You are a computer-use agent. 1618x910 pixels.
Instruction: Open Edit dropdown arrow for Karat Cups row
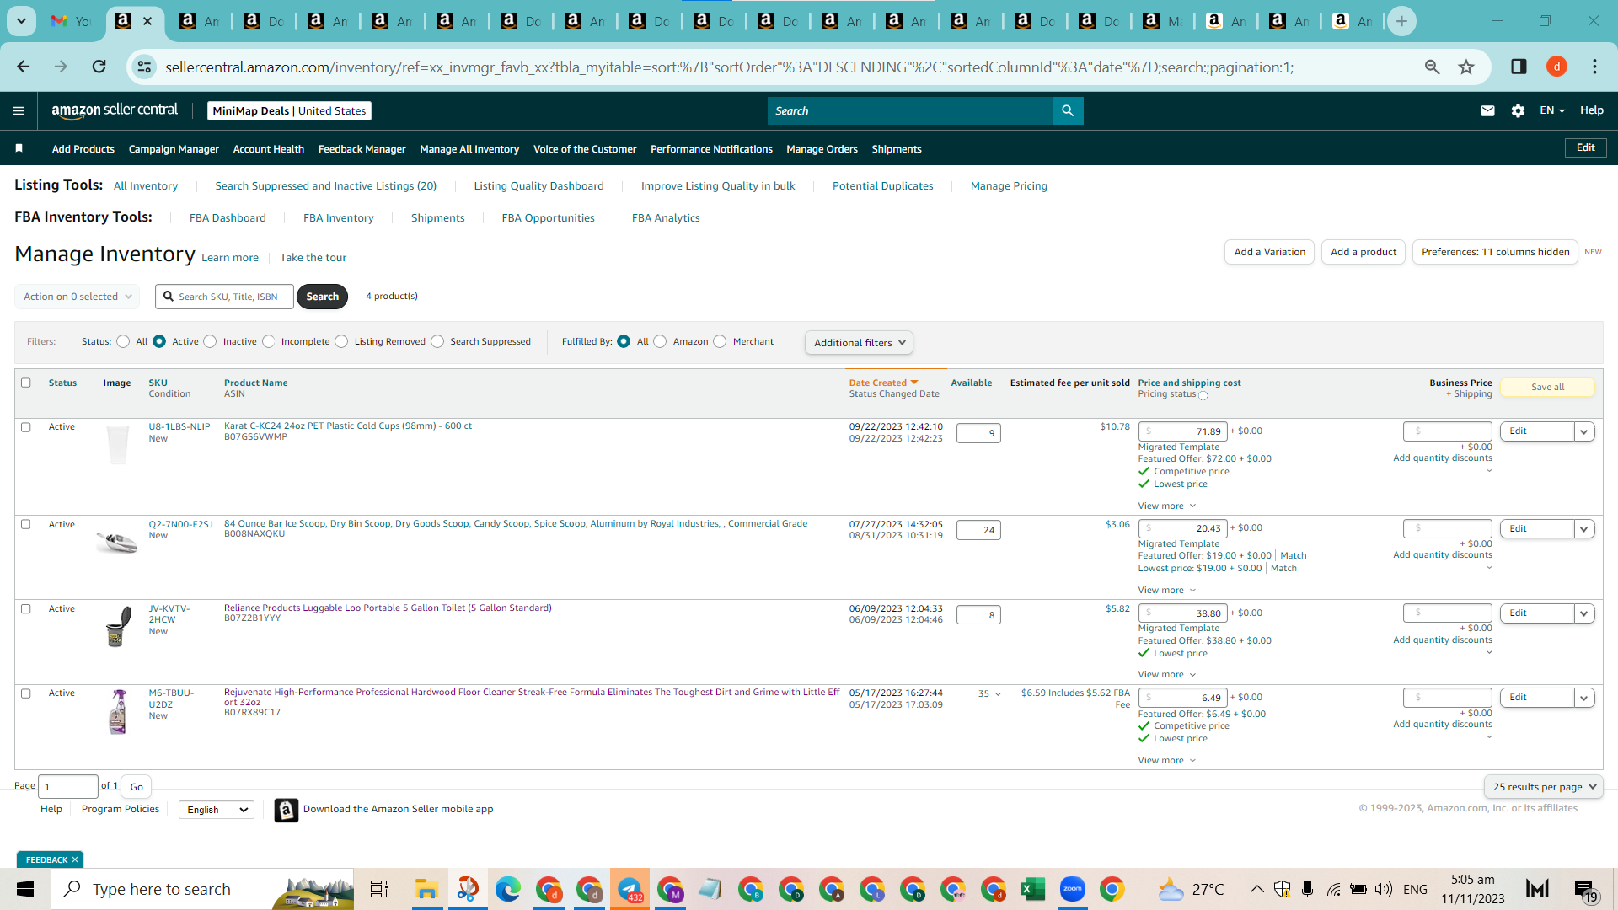coord(1584,431)
